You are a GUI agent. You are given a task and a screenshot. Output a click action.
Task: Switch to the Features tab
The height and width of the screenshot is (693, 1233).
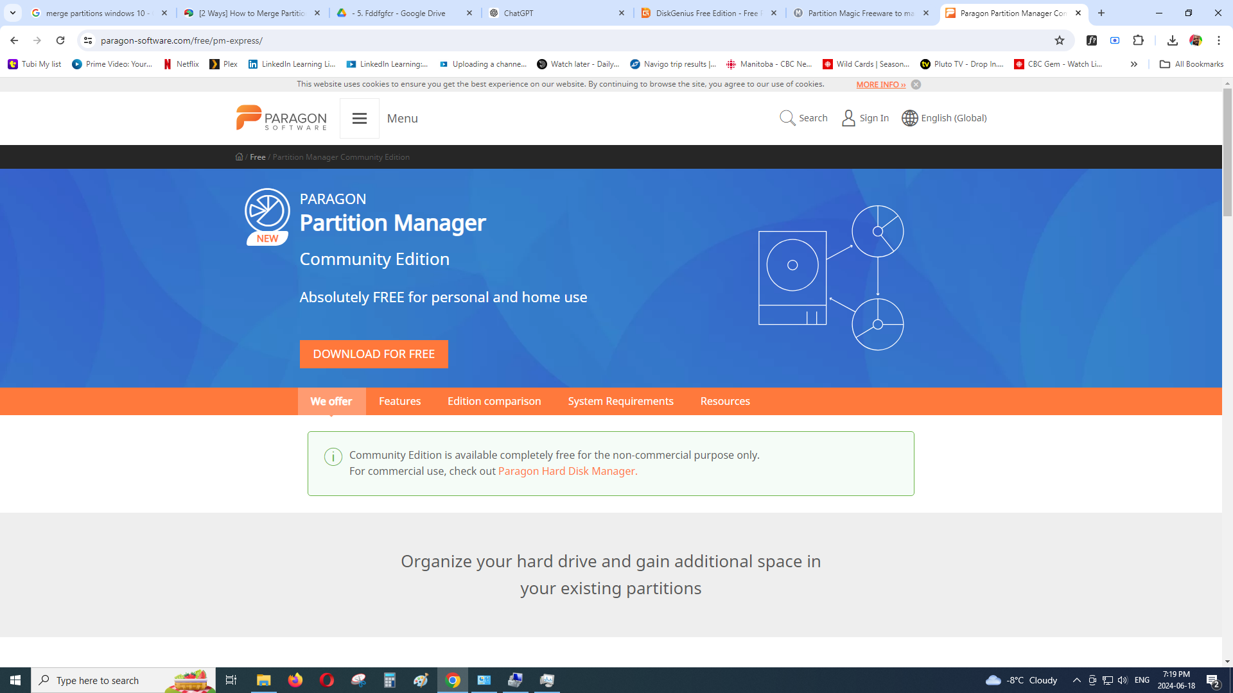399,401
